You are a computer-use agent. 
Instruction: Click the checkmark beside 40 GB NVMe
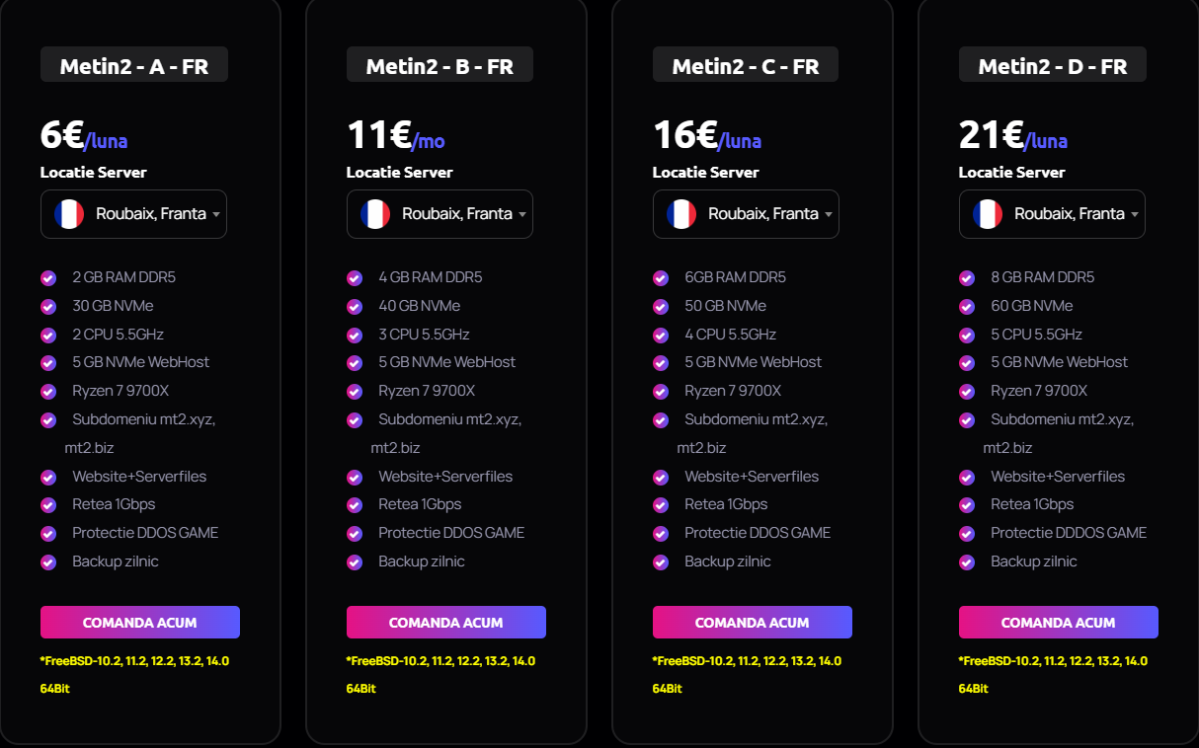(x=355, y=307)
